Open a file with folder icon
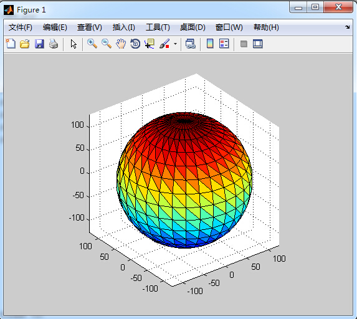 25,44
